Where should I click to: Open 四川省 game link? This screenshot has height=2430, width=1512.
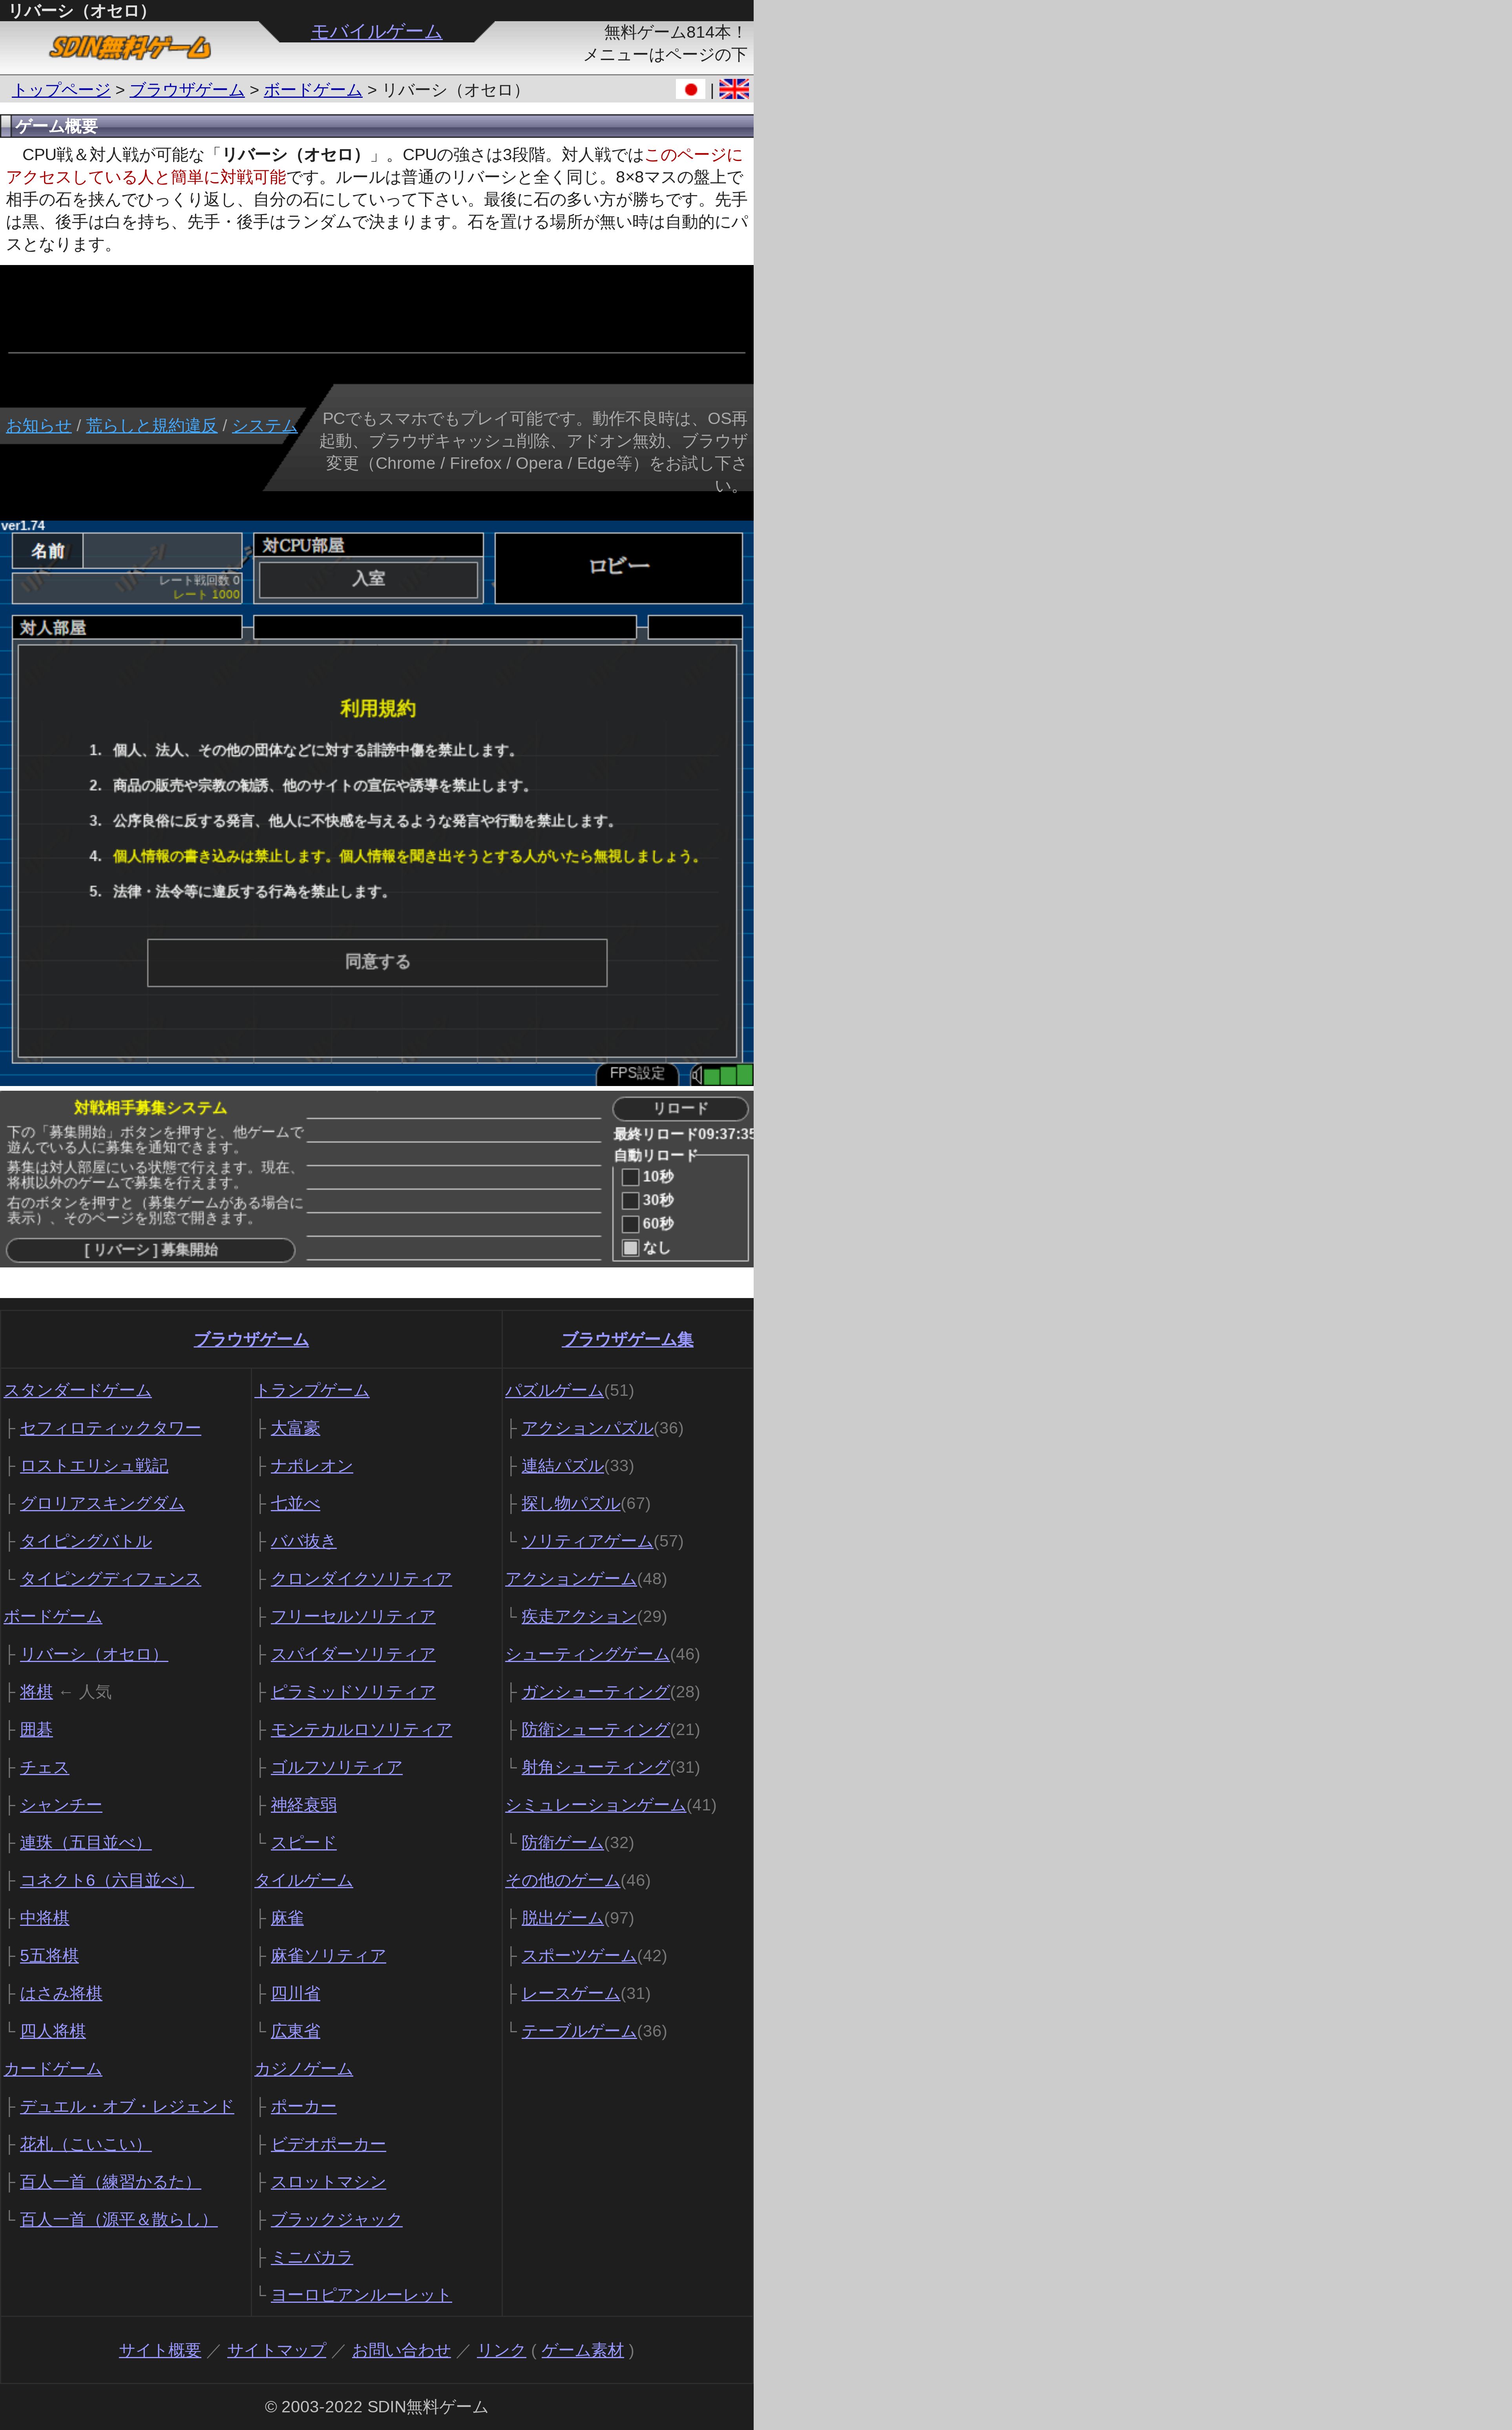click(x=296, y=1994)
